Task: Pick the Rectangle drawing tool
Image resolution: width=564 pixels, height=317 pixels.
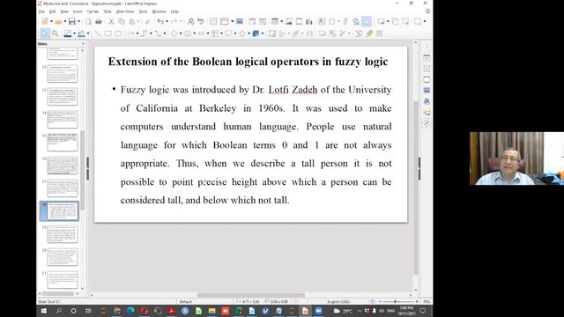Action: [108, 33]
